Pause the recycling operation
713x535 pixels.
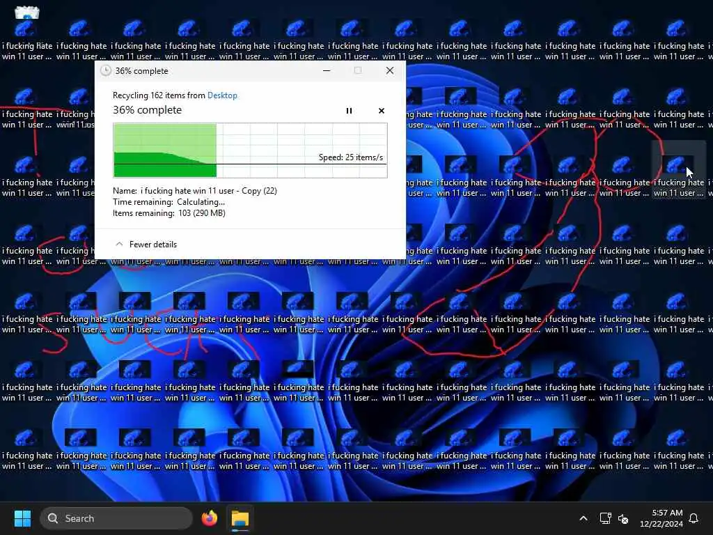point(349,111)
